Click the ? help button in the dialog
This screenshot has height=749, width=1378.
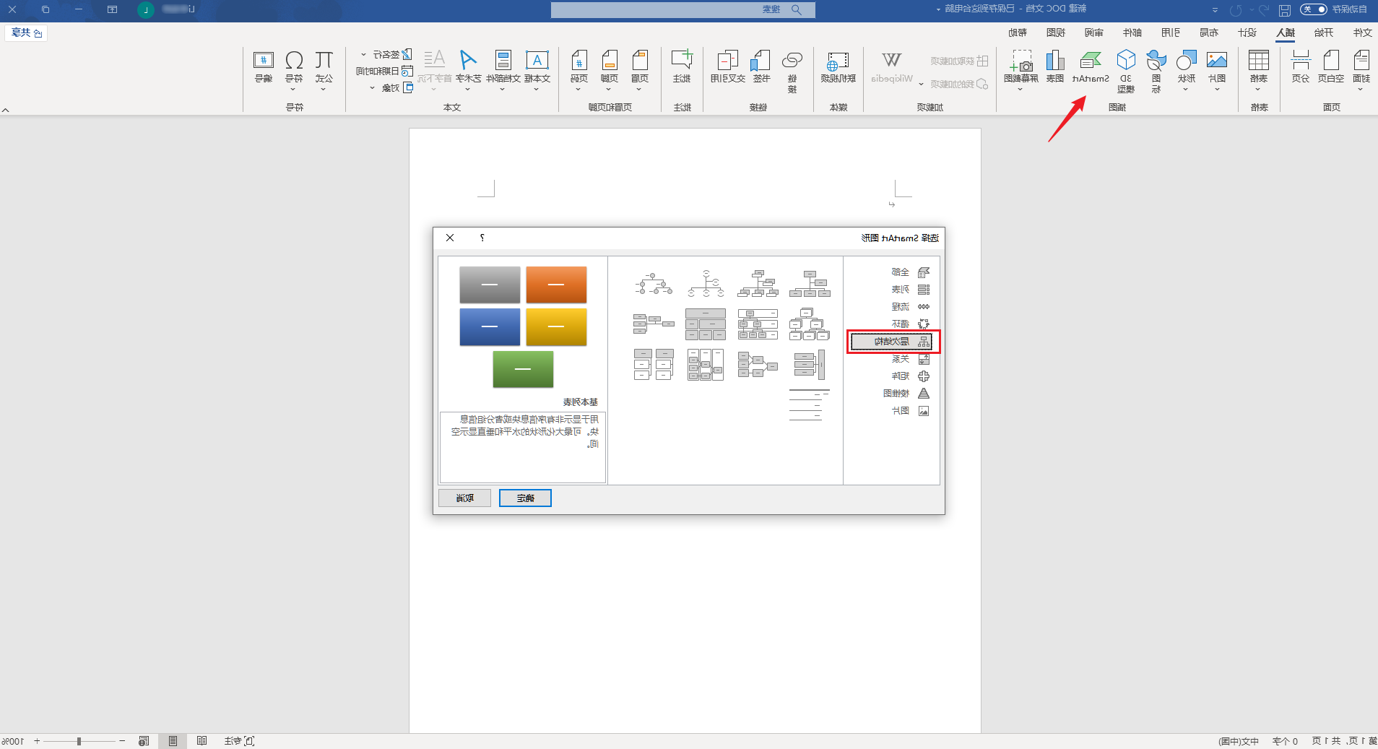point(482,238)
